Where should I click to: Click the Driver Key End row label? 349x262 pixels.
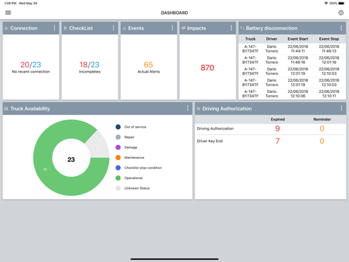coord(210,141)
